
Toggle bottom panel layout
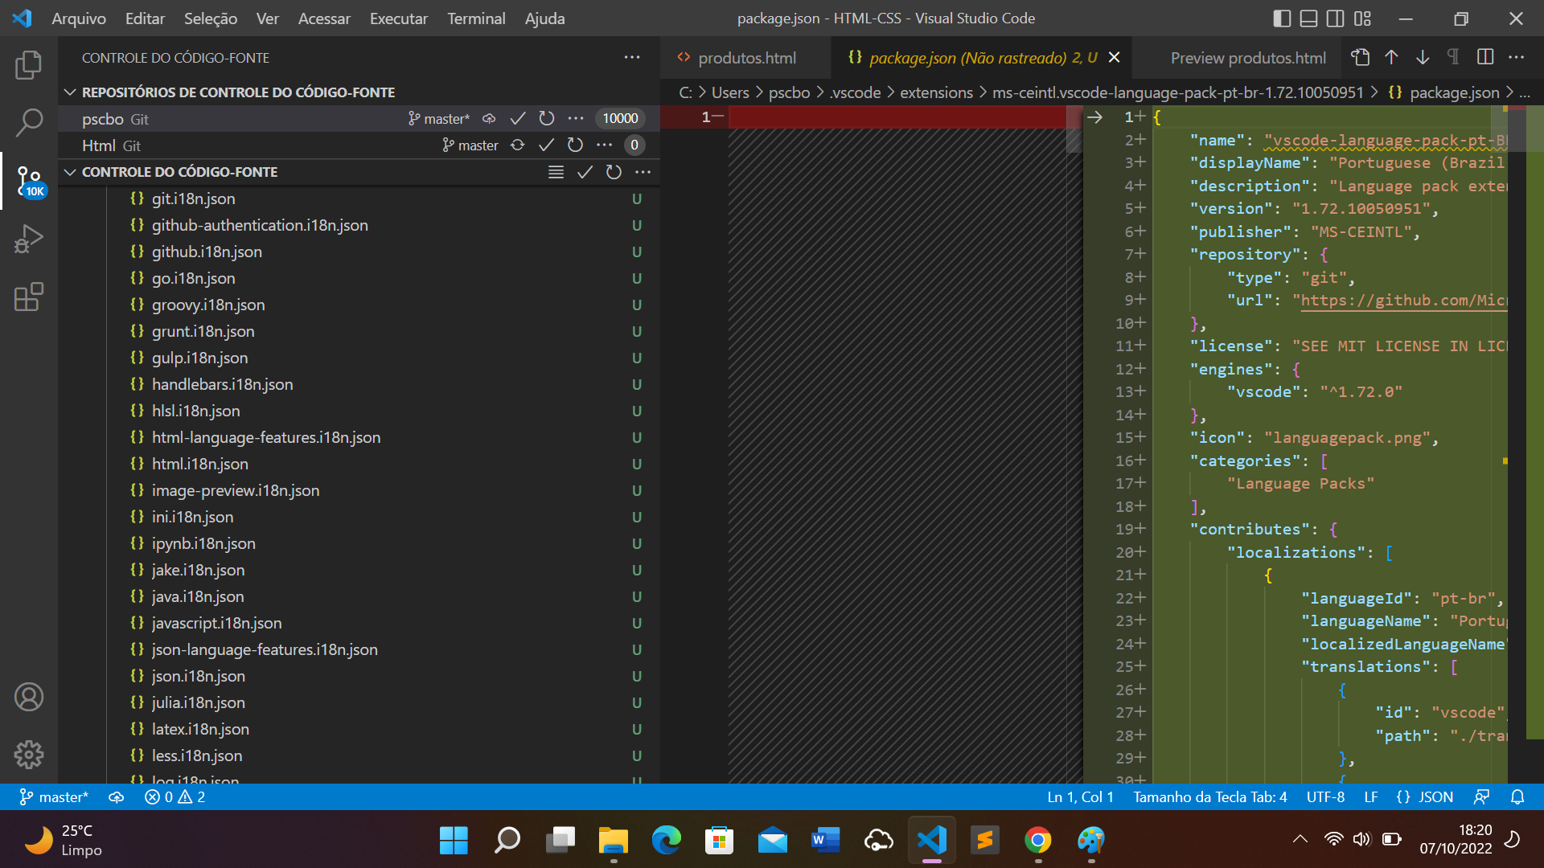pyautogui.click(x=1309, y=18)
